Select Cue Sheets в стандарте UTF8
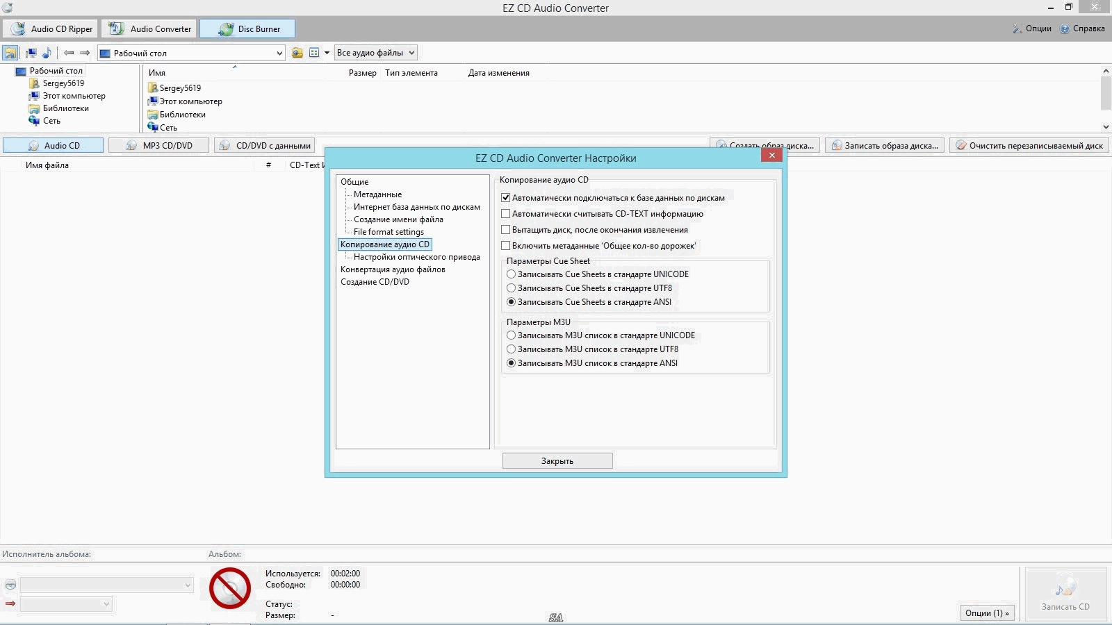The image size is (1112, 625). point(512,288)
